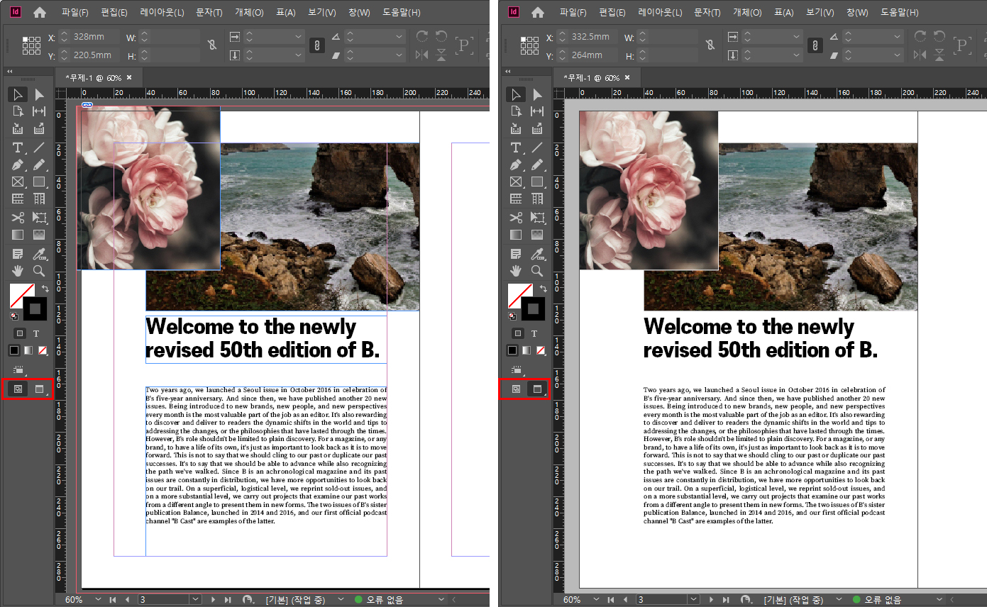Open the 보기(V) menu in right window

tap(820, 13)
